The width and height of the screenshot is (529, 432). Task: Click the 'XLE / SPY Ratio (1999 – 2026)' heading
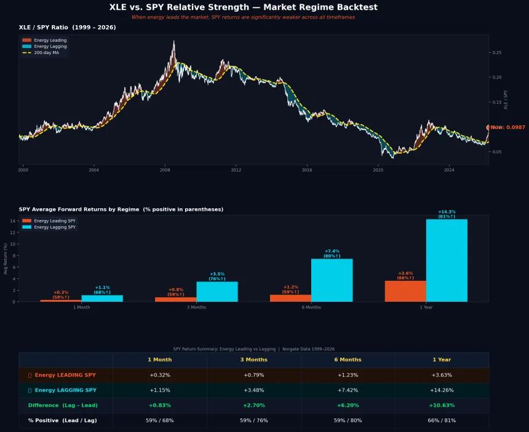68,27
